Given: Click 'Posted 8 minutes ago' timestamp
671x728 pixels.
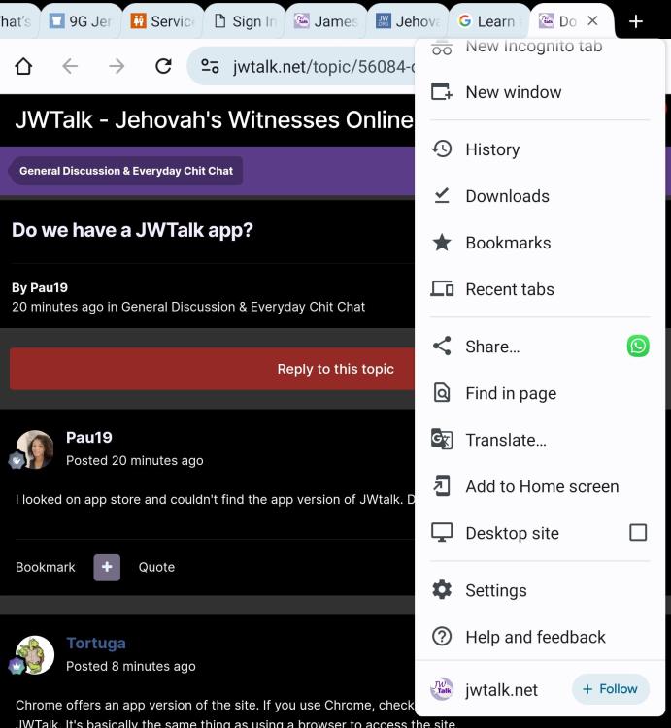Looking at the screenshot, I should (x=130, y=666).
